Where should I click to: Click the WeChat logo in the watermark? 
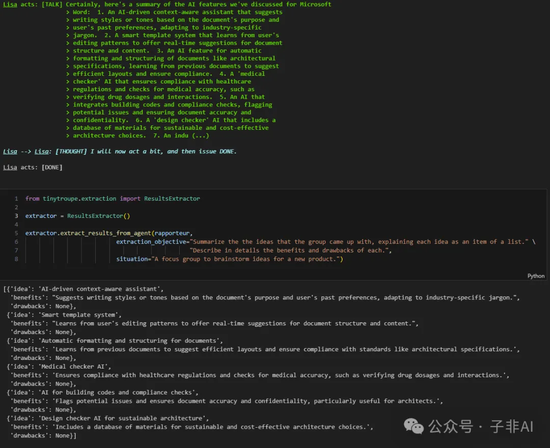[414, 426]
